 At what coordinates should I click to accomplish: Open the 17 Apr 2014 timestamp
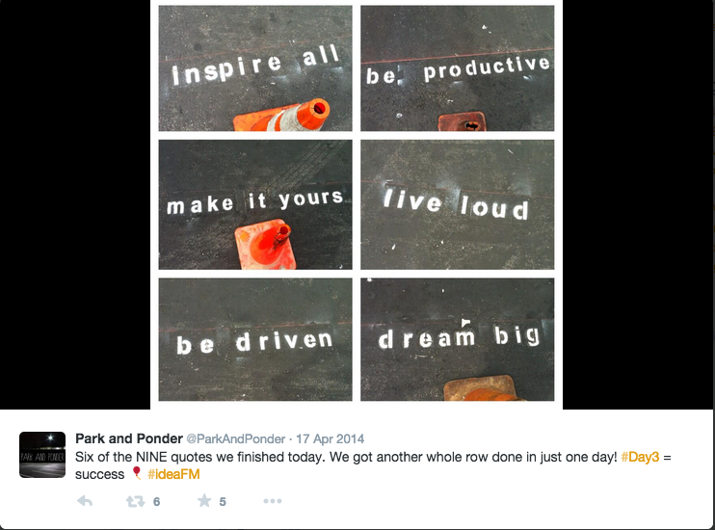(331, 439)
